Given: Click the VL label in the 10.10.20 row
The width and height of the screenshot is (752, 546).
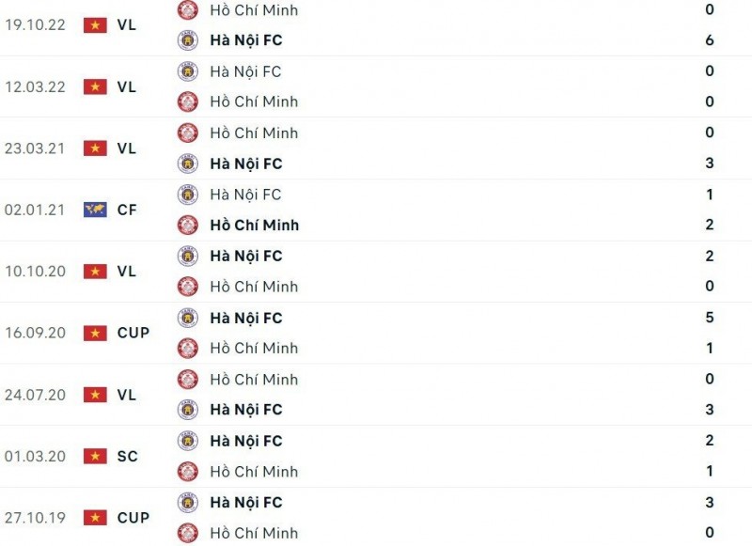Looking at the screenshot, I should (126, 272).
